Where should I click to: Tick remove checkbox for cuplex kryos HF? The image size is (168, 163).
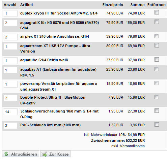[157, 12]
